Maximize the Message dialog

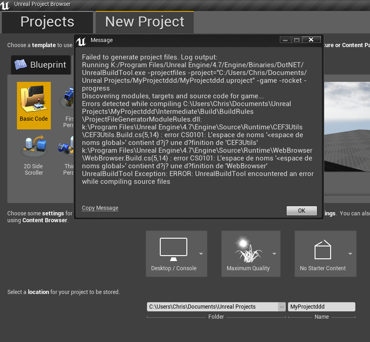tap(297, 40)
